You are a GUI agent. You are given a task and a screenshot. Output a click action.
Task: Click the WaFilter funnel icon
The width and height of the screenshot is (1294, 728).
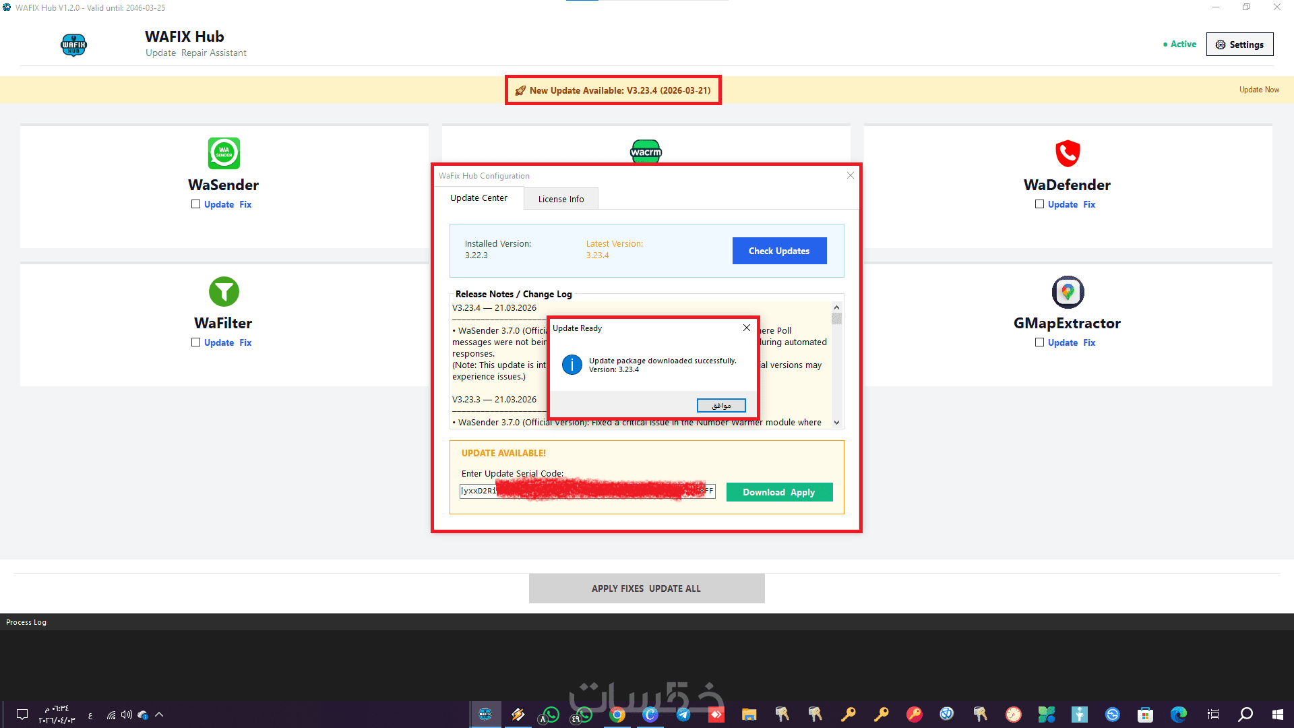(224, 292)
